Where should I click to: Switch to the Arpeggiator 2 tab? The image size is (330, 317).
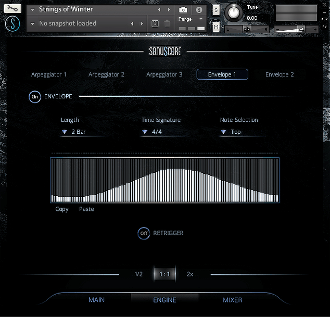106,74
